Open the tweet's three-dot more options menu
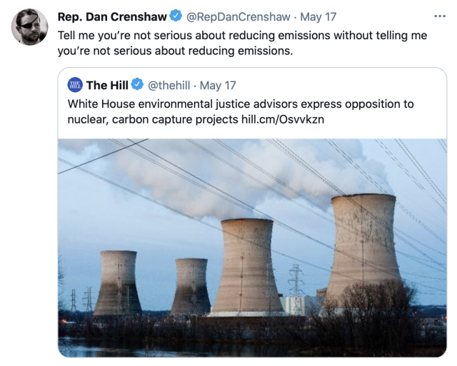 [x=438, y=16]
